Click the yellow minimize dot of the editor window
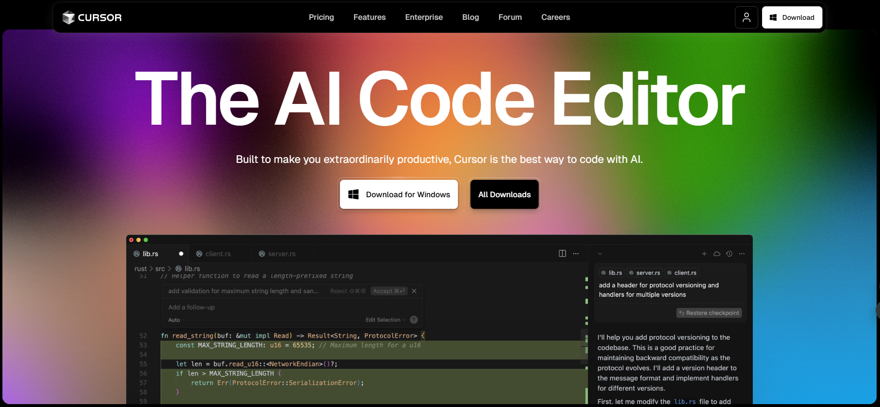The image size is (880, 407). pos(138,240)
